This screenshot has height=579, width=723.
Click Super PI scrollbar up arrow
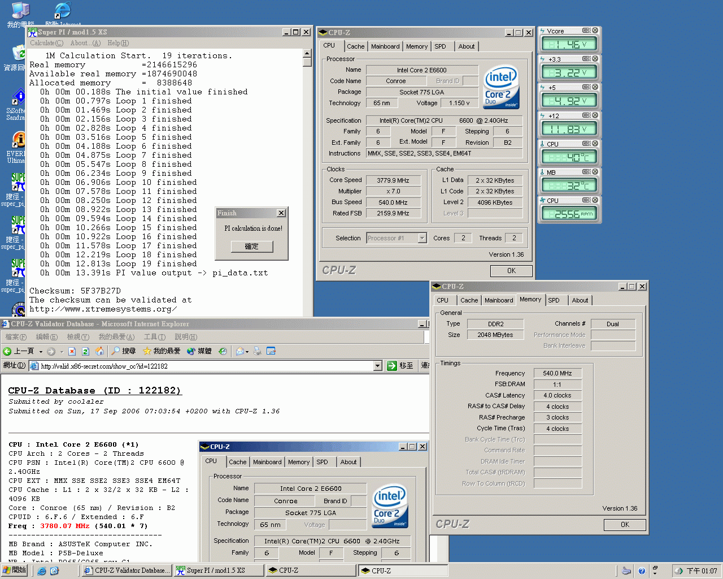click(x=307, y=53)
